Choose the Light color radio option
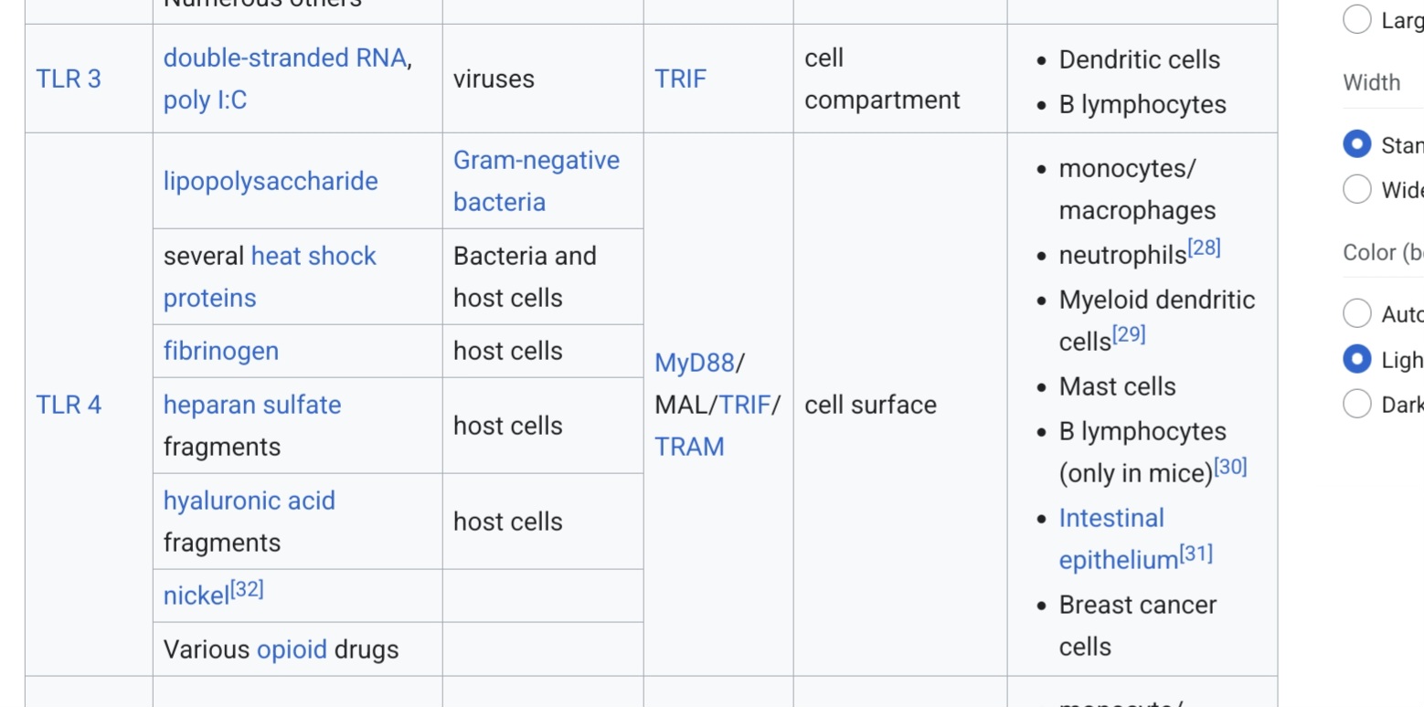This screenshot has width=1424, height=707. [x=1357, y=359]
